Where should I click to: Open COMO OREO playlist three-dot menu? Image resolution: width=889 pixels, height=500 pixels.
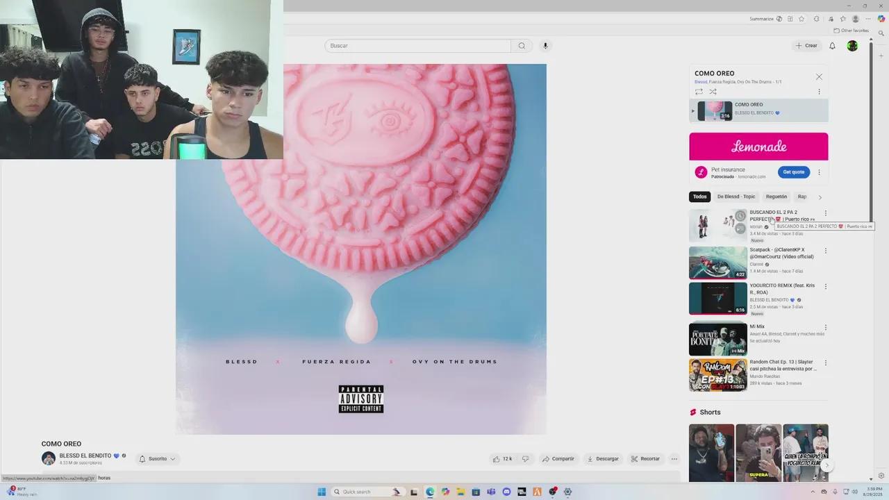click(819, 92)
